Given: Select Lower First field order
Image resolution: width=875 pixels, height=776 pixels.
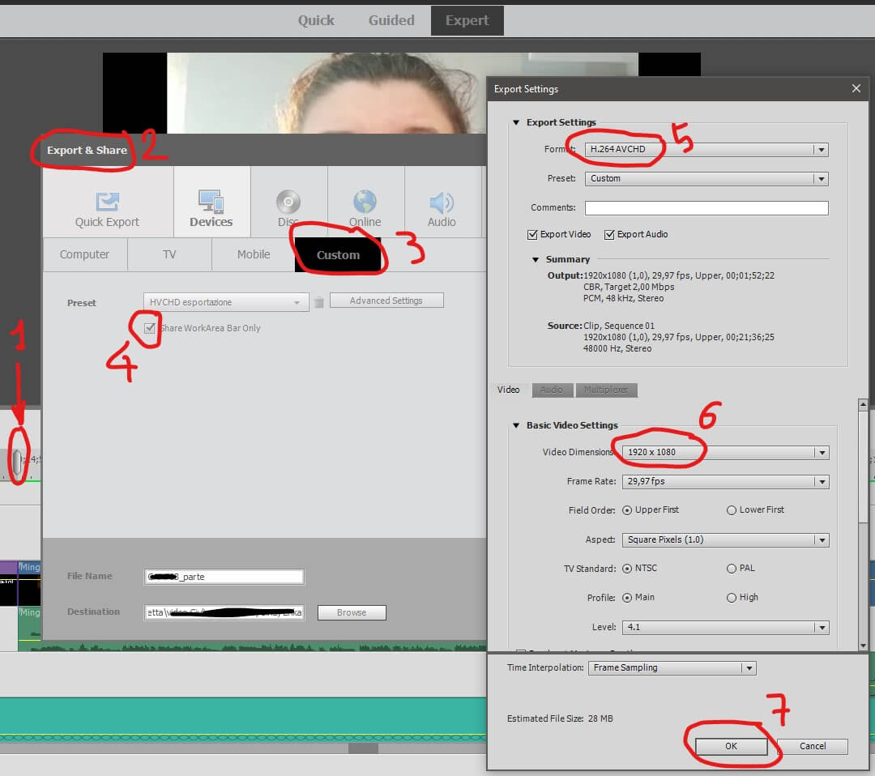Looking at the screenshot, I should click(732, 510).
